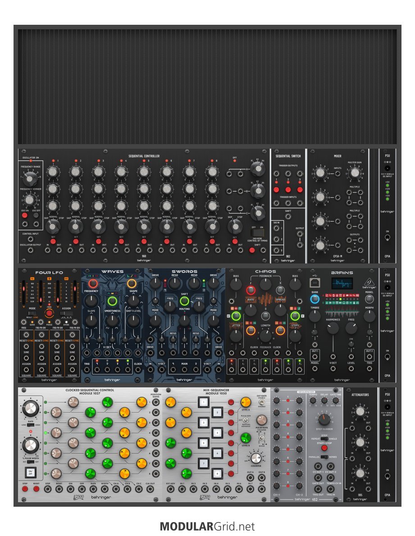Click the blue Bank button on Brains

pyautogui.click(x=315, y=299)
